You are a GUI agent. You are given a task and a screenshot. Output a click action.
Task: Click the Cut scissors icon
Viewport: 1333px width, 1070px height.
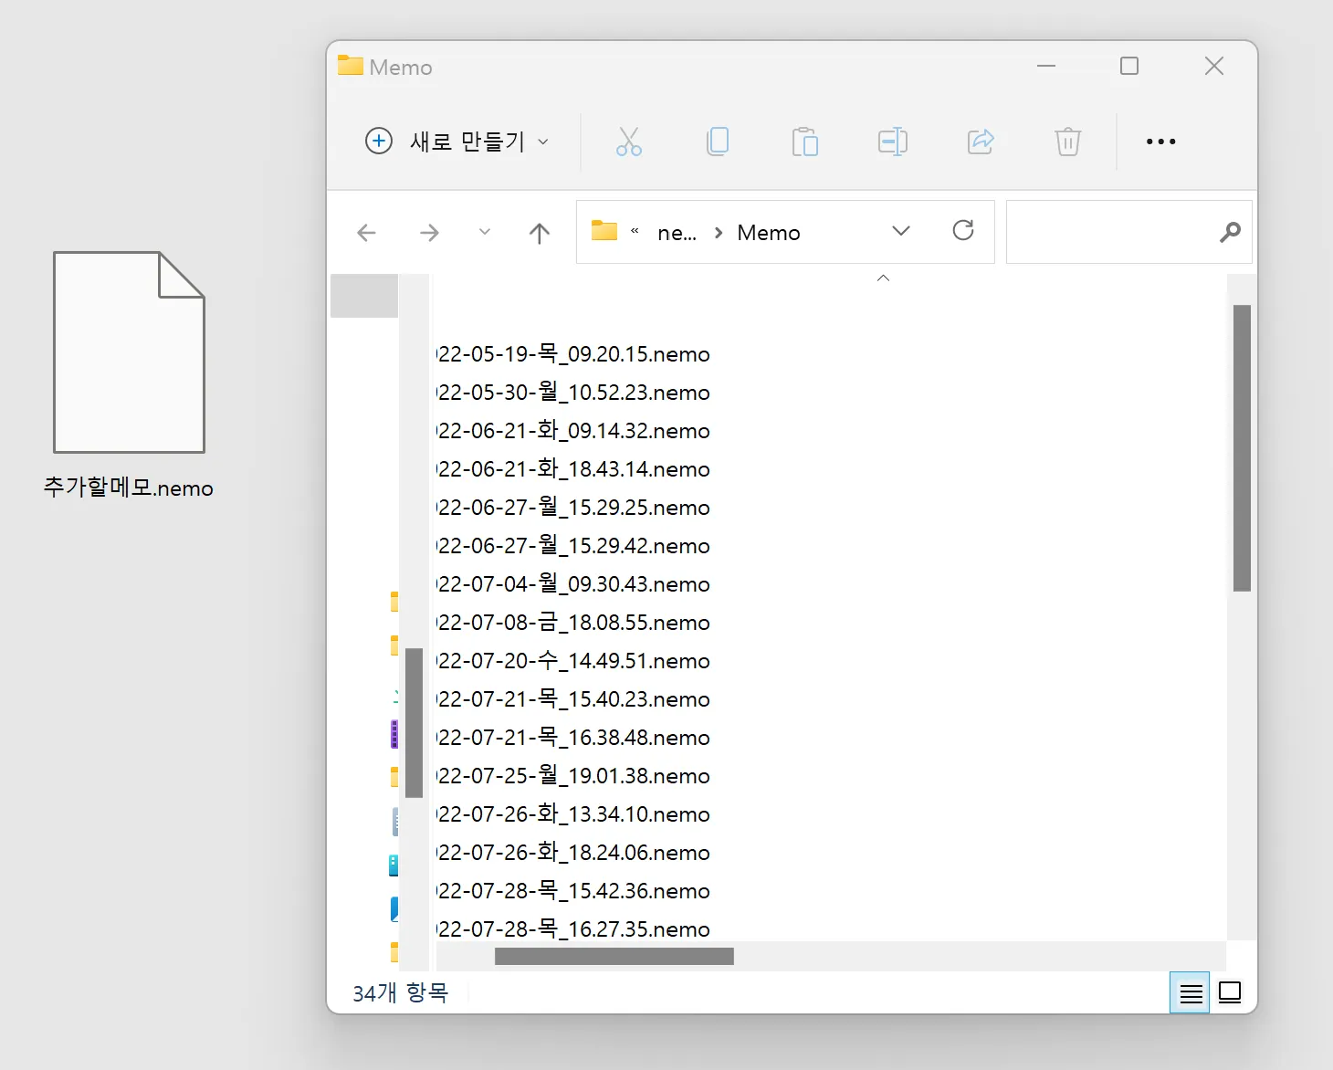pos(628,142)
